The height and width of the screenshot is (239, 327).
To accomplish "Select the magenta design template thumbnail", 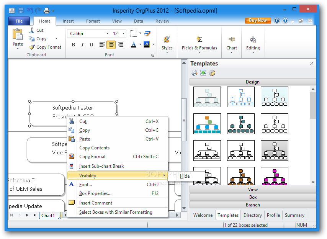I will pos(275,176).
